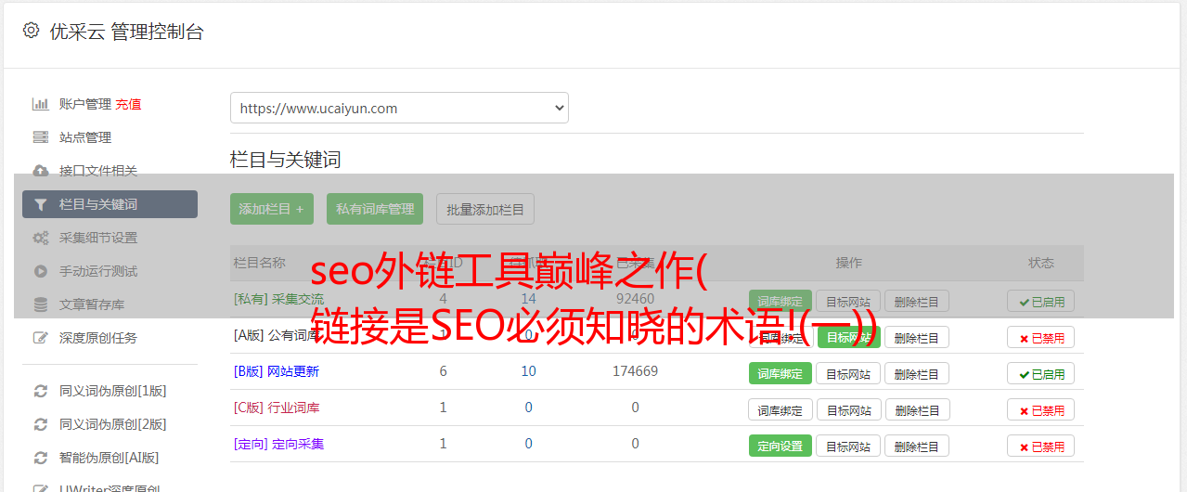Click 定向设置 in 定向采集 row

(781, 447)
